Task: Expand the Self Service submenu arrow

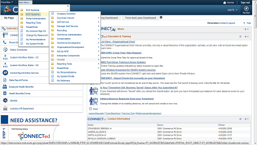Action: pyautogui.click(x=99, y=22)
